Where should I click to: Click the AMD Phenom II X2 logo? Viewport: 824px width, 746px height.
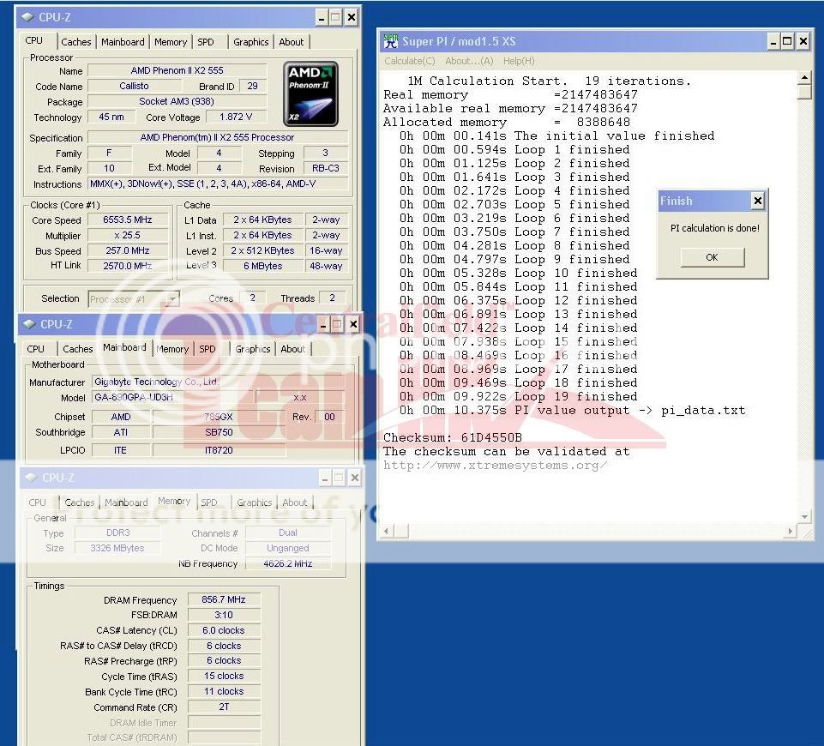pyautogui.click(x=310, y=94)
